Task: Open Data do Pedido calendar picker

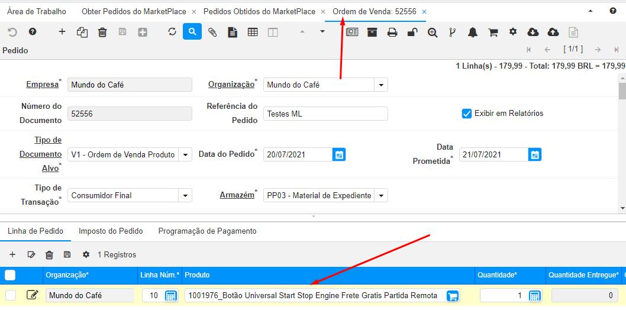Action: (x=339, y=154)
